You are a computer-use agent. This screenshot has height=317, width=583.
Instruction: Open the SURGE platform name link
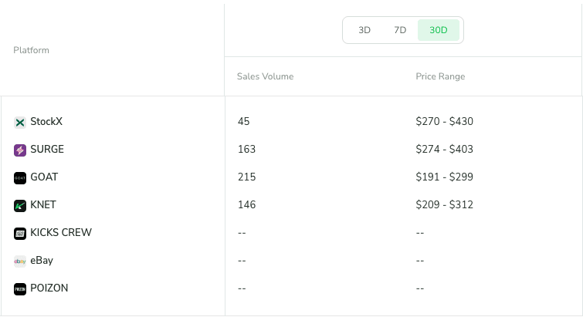tap(47, 150)
